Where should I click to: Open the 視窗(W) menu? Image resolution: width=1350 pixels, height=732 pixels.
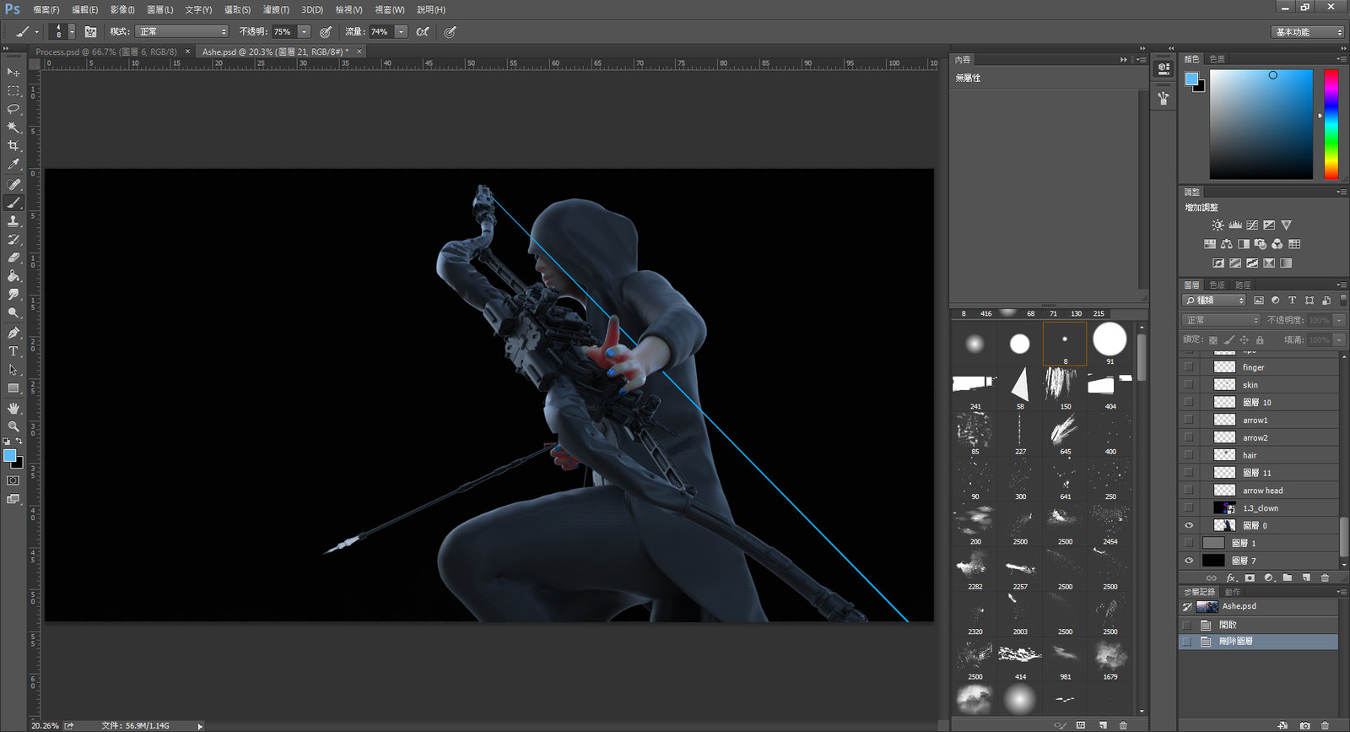tap(390, 9)
